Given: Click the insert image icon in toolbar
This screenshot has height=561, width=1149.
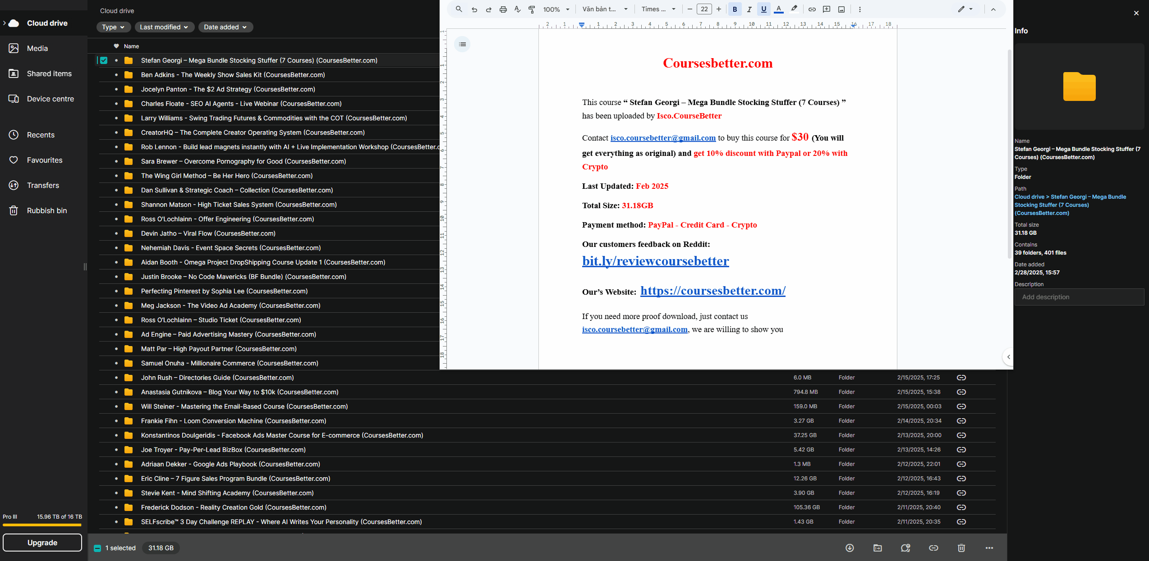Looking at the screenshot, I should (x=841, y=9).
